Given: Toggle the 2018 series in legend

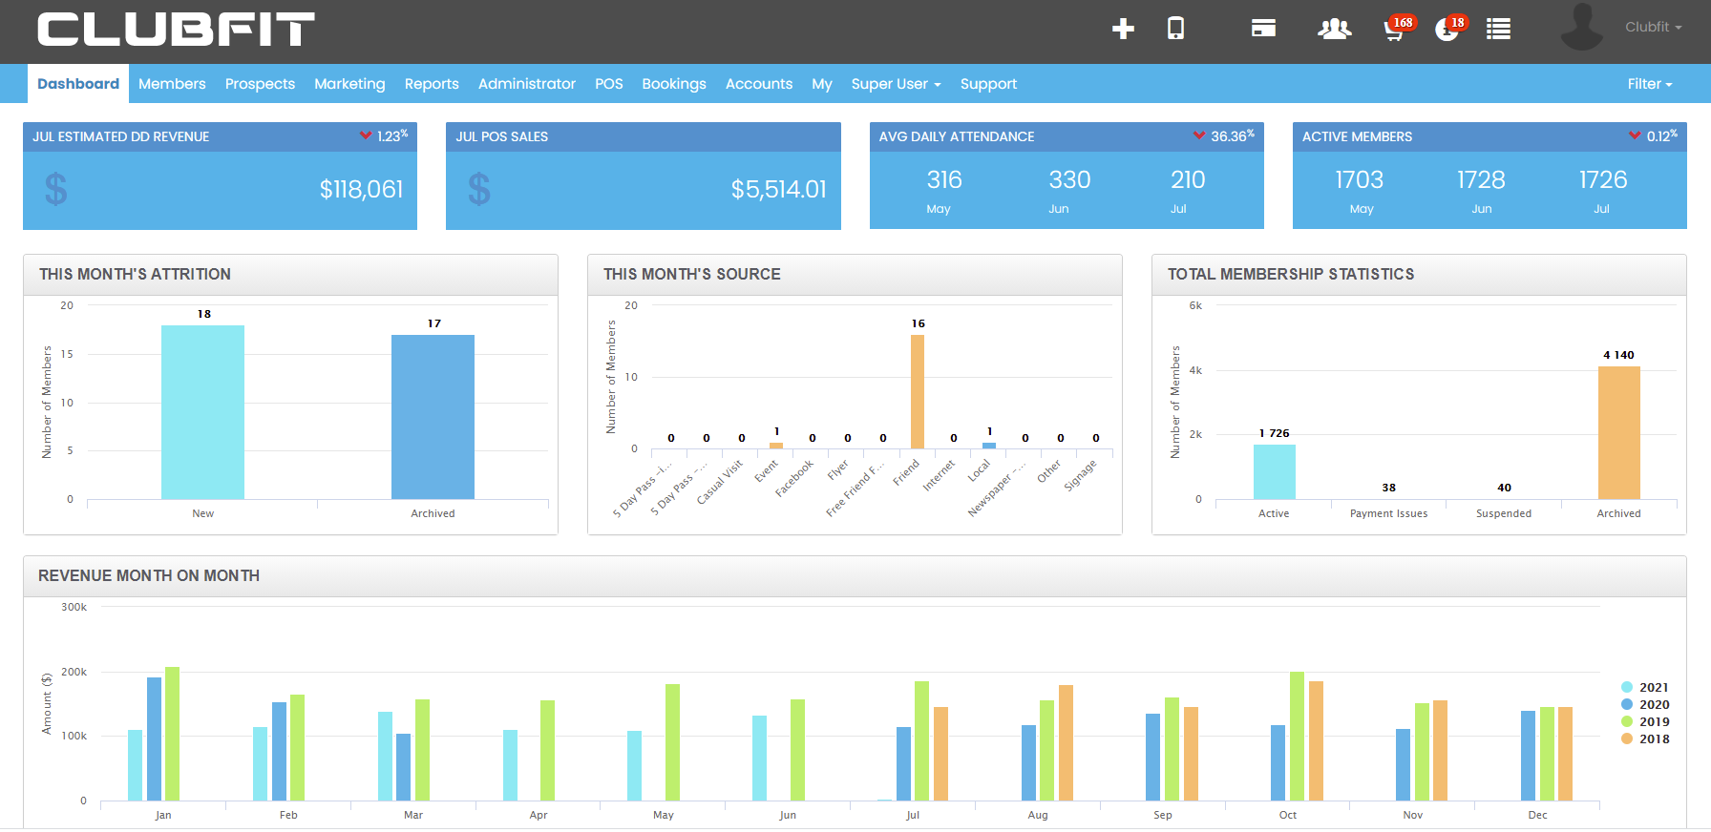Looking at the screenshot, I should pos(1645,738).
